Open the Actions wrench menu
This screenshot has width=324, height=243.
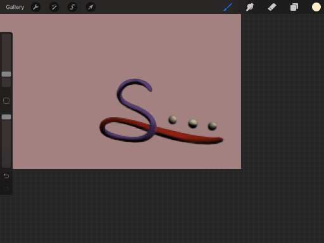click(35, 7)
